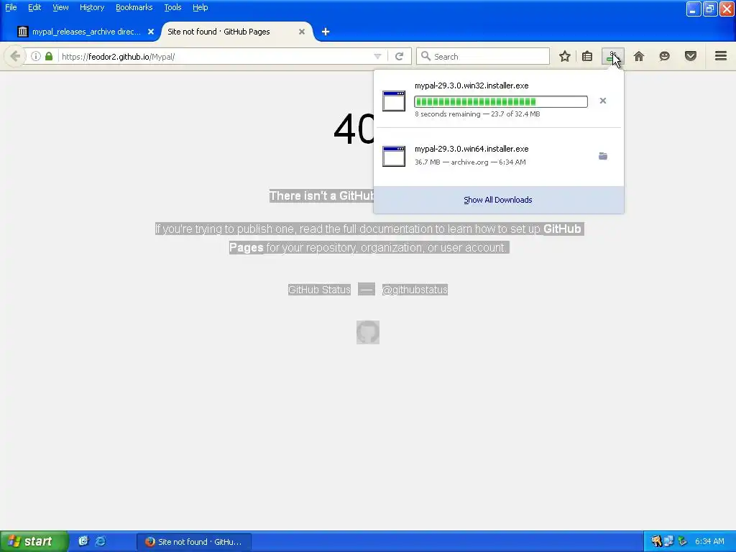Select the Site not found GitHub Pages tab
This screenshot has height=552, width=736.
click(235, 32)
